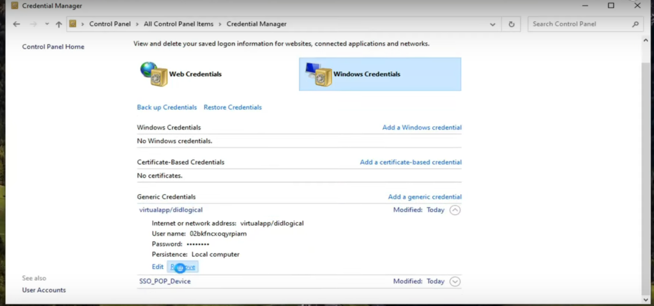The width and height of the screenshot is (654, 306).
Task: Click the back navigation arrow
Action: click(17, 24)
